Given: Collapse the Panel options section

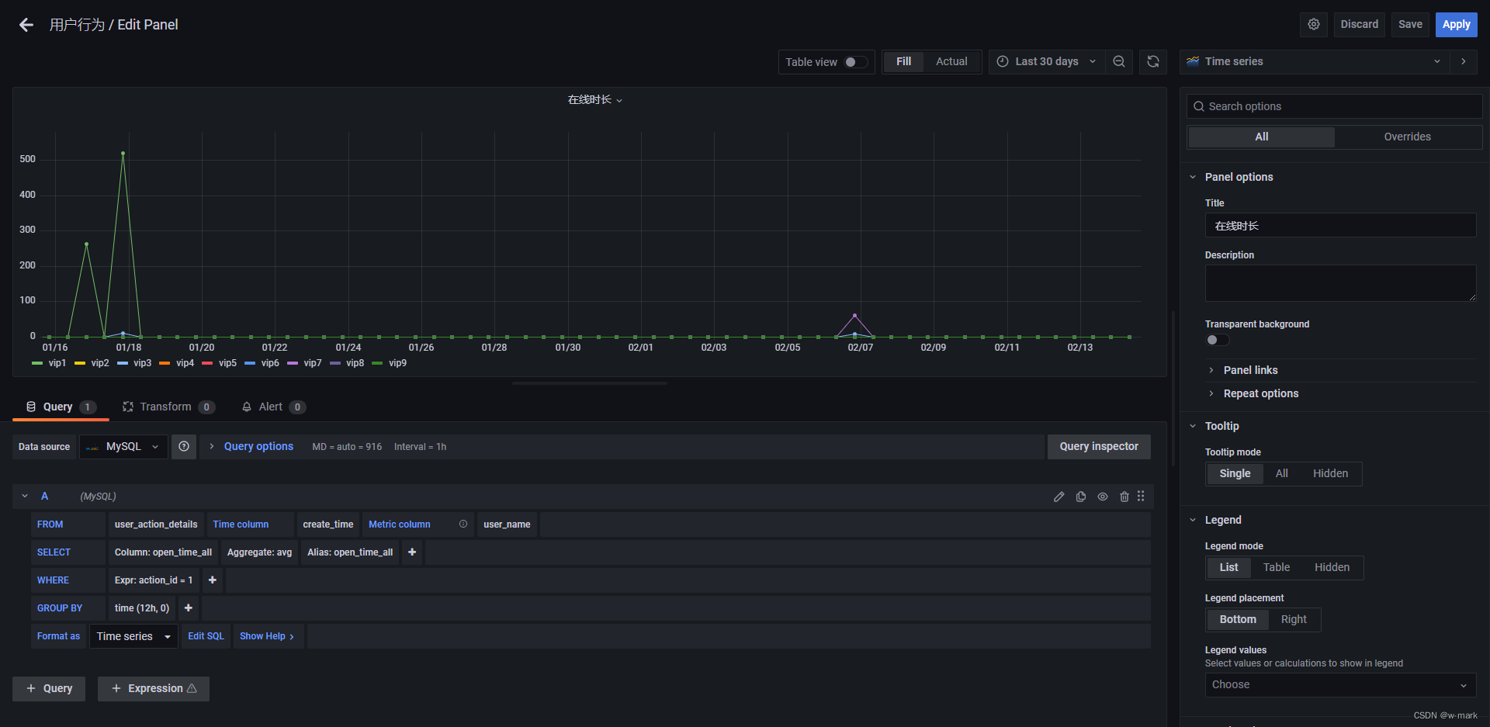Looking at the screenshot, I should tap(1193, 177).
